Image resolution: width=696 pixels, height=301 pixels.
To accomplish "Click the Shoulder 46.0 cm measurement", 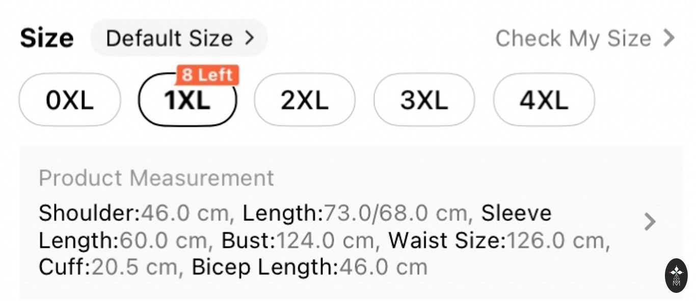I will point(133,213).
